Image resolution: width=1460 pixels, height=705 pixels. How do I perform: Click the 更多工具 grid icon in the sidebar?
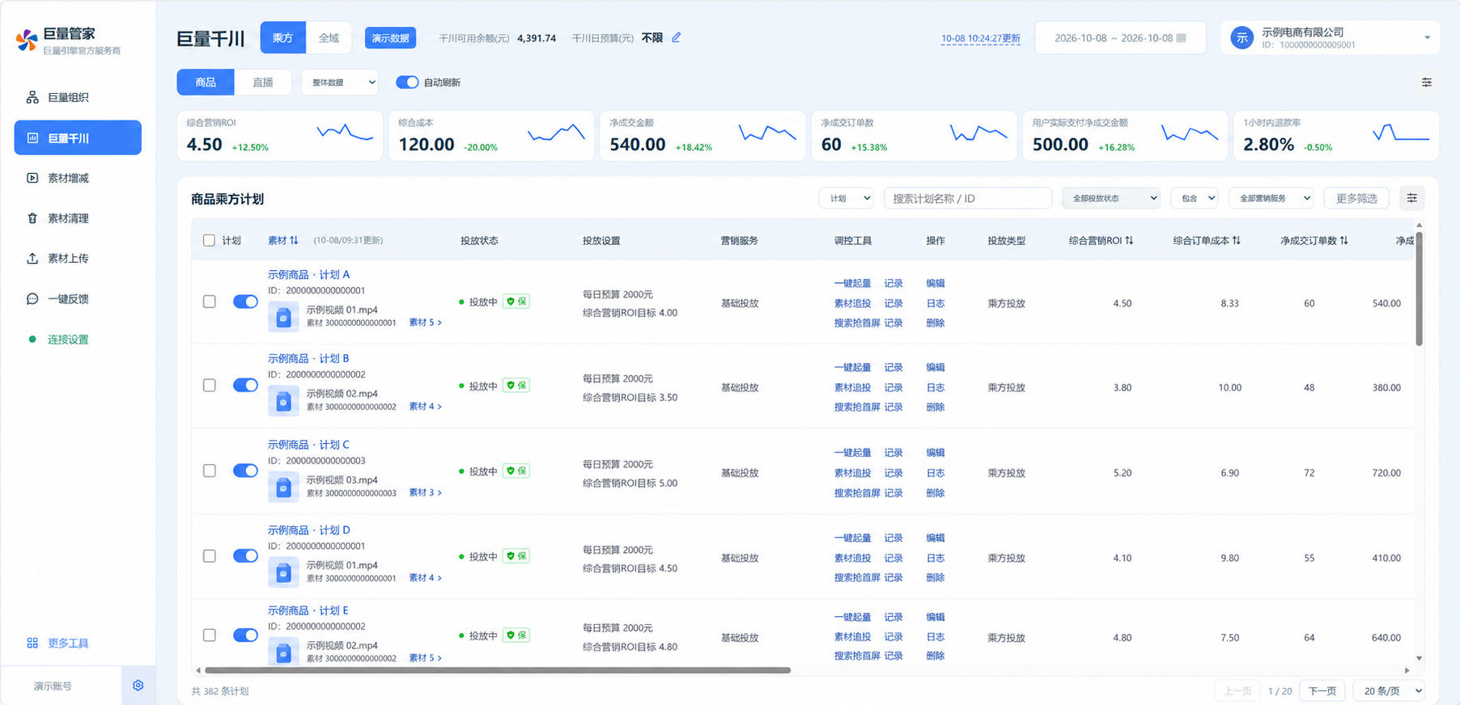click(32, 644)
